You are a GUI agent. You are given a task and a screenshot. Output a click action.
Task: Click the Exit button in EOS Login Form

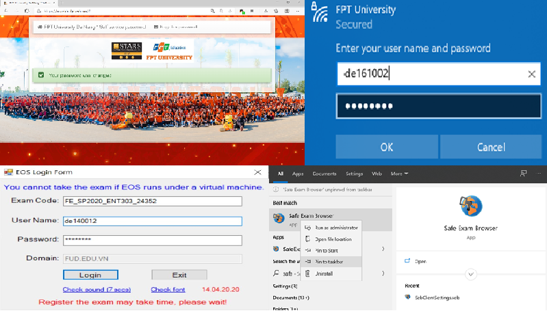click(179, 275)
